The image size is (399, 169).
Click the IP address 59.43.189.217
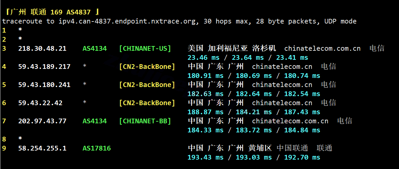pos(44,67)
